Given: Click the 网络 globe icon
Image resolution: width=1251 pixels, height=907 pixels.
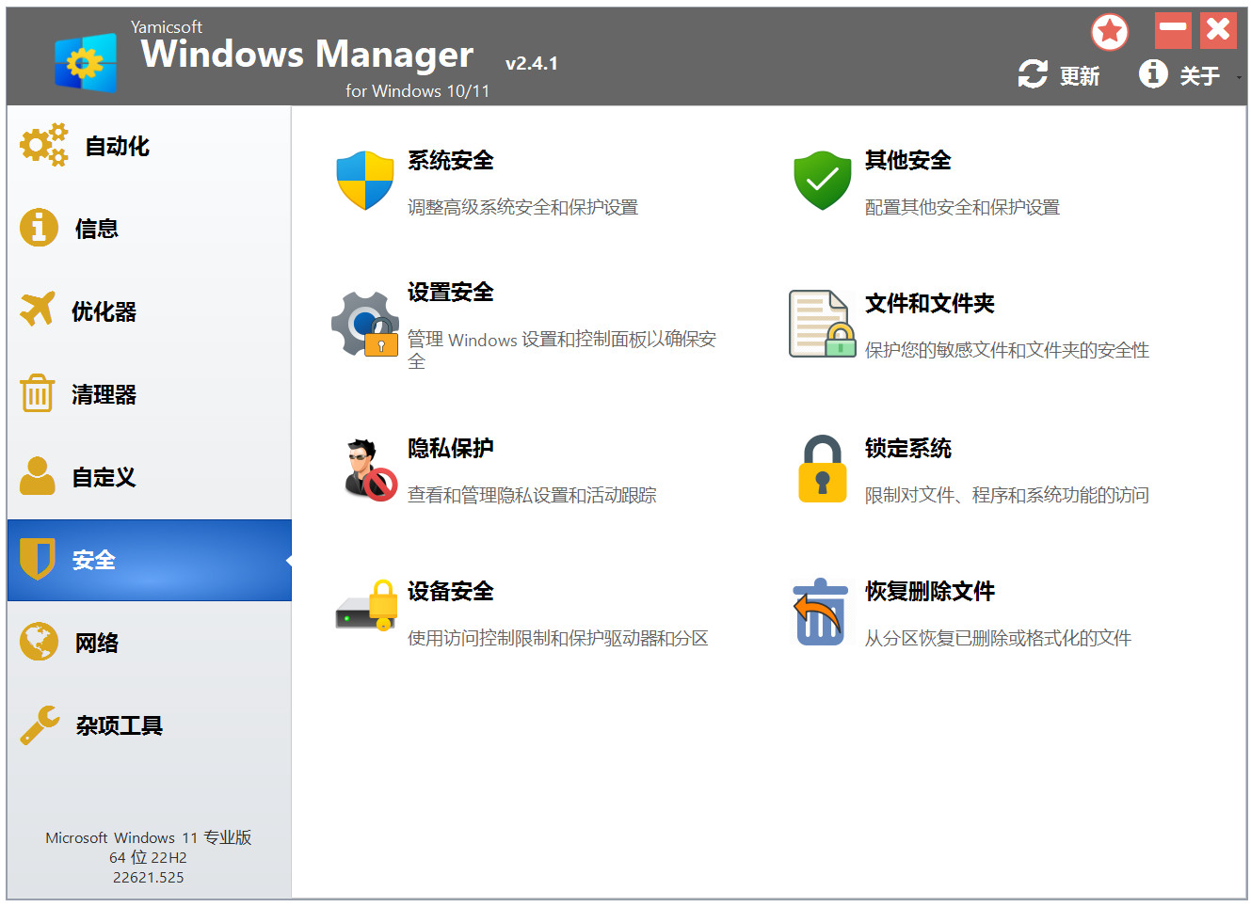Looking at the screenshot, I should (39, 642).
